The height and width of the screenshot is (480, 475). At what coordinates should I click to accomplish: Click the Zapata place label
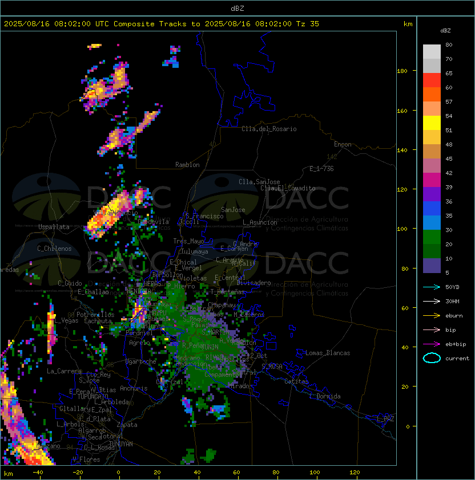coord(127,425)
